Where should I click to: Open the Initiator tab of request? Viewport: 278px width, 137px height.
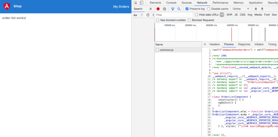pyautogui.click(x=259, y=44)
